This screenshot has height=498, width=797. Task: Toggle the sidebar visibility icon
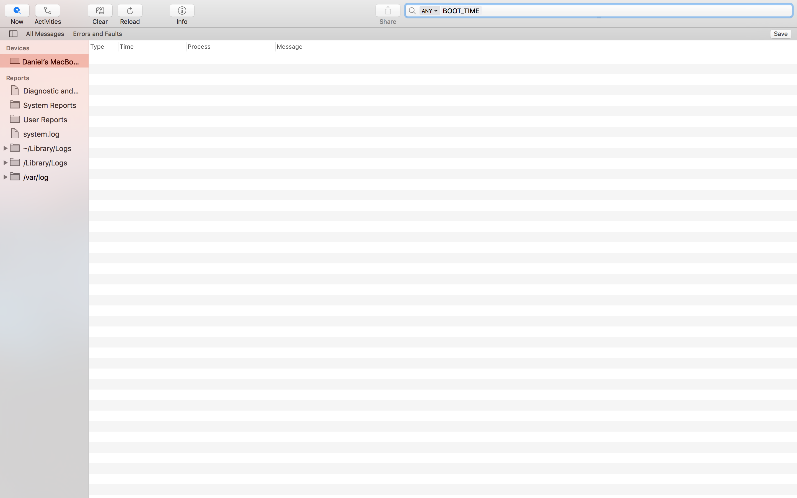(x=13, y=33)
